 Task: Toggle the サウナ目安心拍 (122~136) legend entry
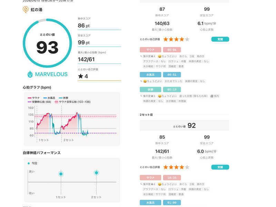pyautogui.click(x=73, y=102)
